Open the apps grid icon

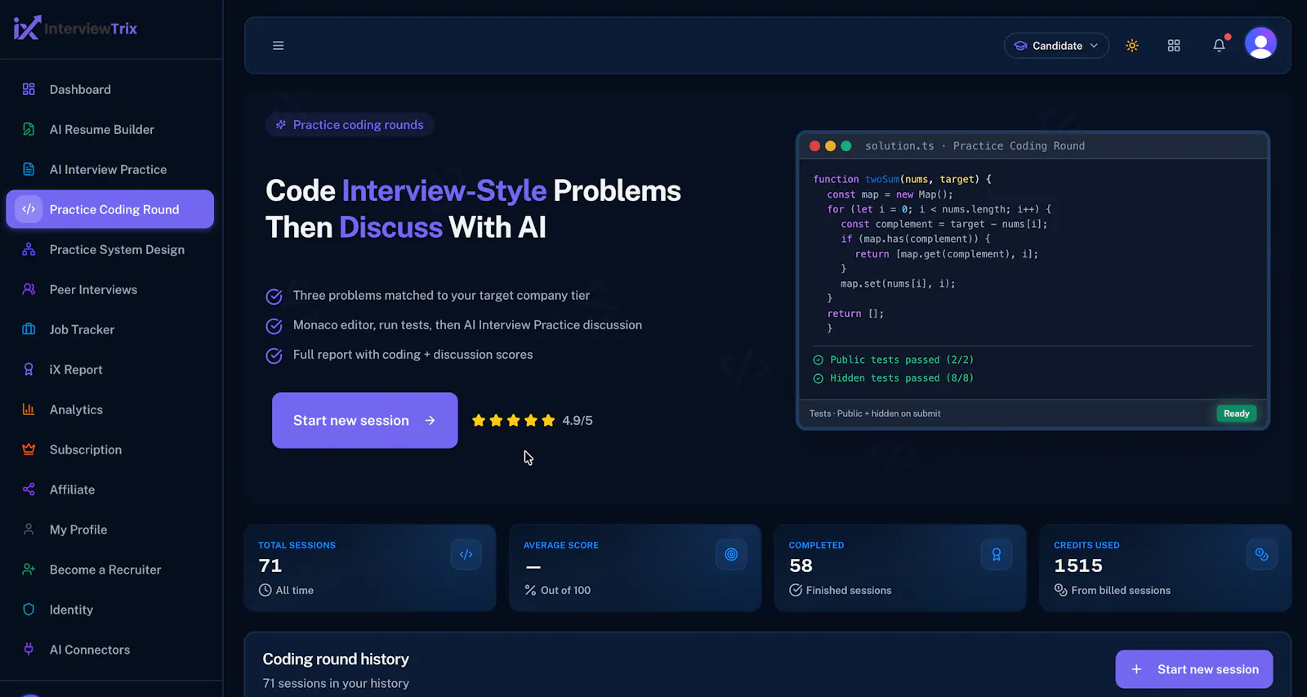click(x=1174, y=46)
